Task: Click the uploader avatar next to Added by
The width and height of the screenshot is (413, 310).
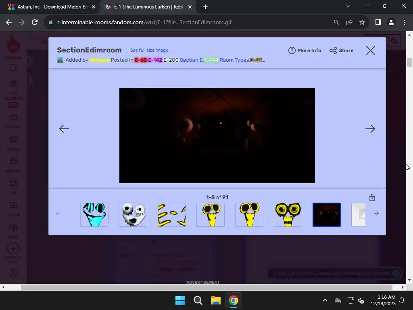Action: (x=60, y=60)
